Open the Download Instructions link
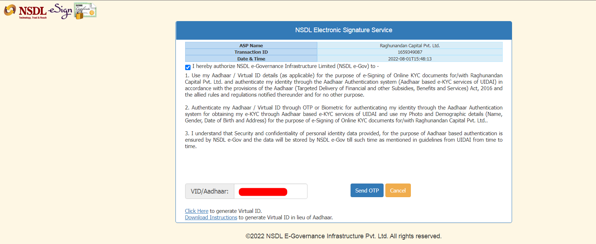 point(211,218)
